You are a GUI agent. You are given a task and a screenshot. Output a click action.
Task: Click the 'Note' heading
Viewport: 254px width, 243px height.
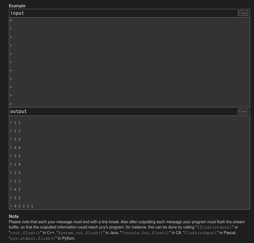click(x=14, y=216)
